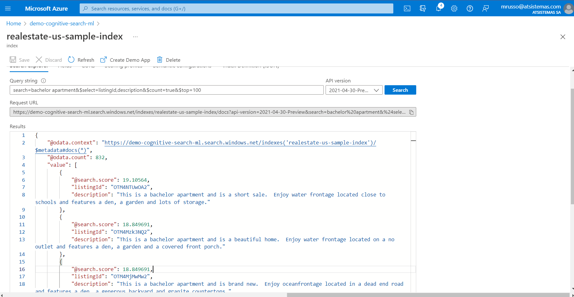
Task: Click the @odata.count value 832
Action: [x=100, y=157]
